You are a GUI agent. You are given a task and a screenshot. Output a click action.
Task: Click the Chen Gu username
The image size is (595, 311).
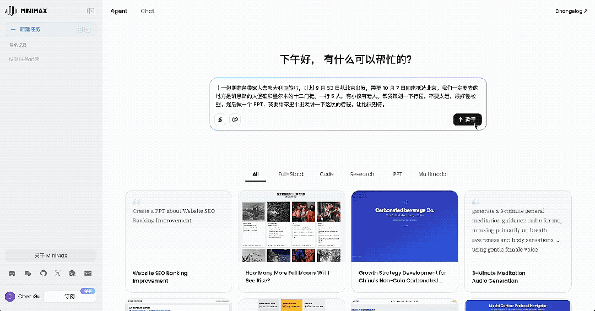(x=29, y=297)
